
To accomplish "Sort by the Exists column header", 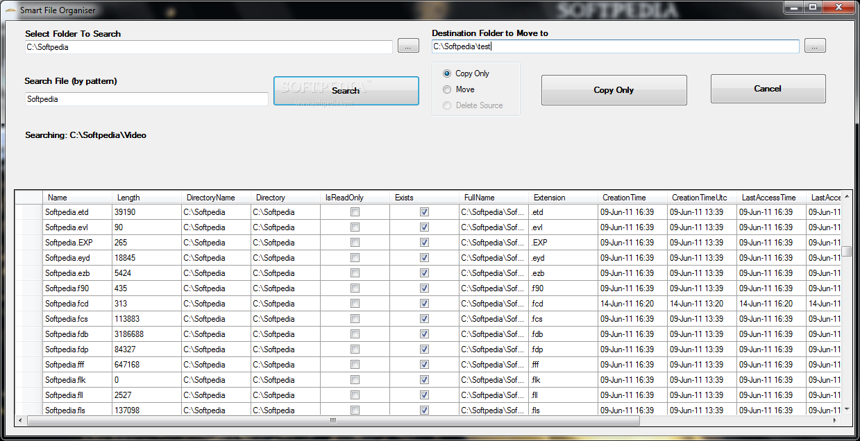I will 424,198.
